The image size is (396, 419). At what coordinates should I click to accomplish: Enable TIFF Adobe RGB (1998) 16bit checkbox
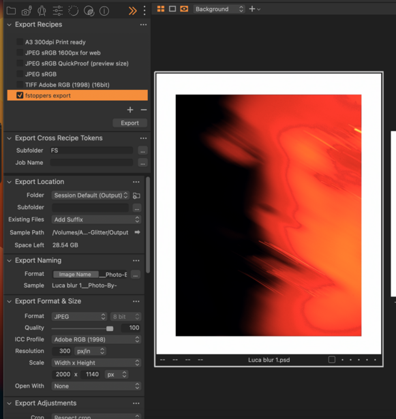coord(20,84)
